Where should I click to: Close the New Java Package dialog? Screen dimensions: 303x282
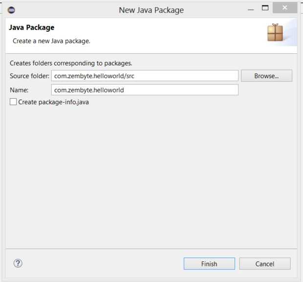(284, 8)
